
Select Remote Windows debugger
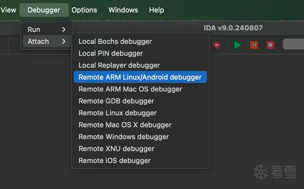(x=124, y=136)
